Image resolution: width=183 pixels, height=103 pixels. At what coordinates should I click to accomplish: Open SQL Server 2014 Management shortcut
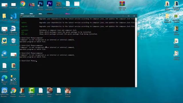point(13,80)
